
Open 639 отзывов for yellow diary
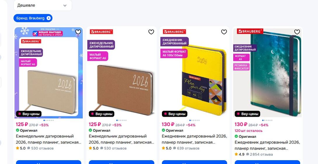coord(186,148)
